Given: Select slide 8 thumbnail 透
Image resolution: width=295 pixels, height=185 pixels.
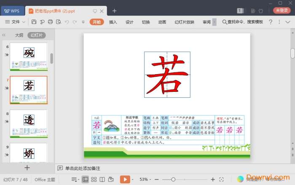Looking at the screenshot, I should pyautogui.click(x=29, y=123).
